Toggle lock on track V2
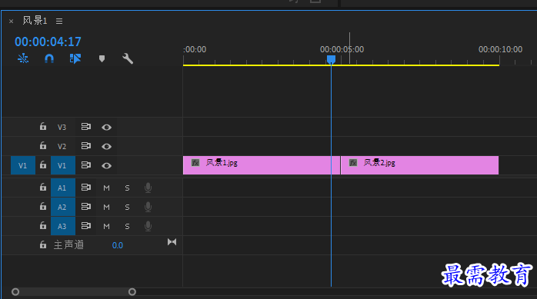The width and height of the screenshot is (537, 299). pyautogui.click(x=43, y=146)
